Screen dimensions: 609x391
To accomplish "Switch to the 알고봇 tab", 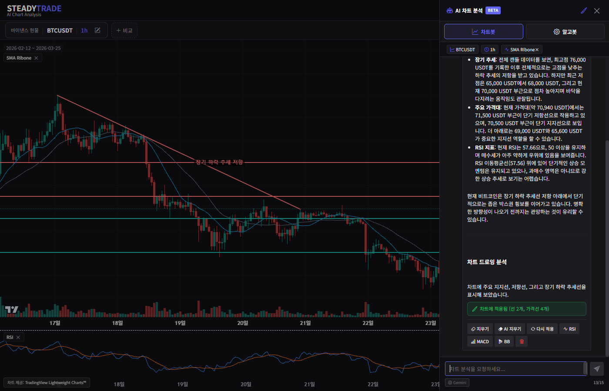I will [x=565, y=32].
